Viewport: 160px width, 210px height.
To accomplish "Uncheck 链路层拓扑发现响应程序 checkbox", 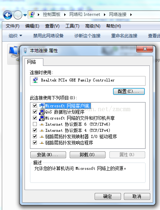I will [35, 143].
